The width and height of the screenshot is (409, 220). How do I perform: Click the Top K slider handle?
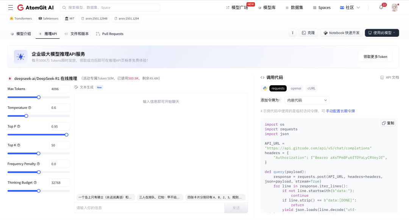tap(38, 153)
